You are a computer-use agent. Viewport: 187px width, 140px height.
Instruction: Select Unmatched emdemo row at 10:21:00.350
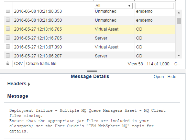(90, 20)
